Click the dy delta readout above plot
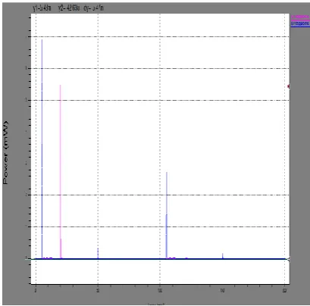 pyautogui.click(x=93, y=8)
